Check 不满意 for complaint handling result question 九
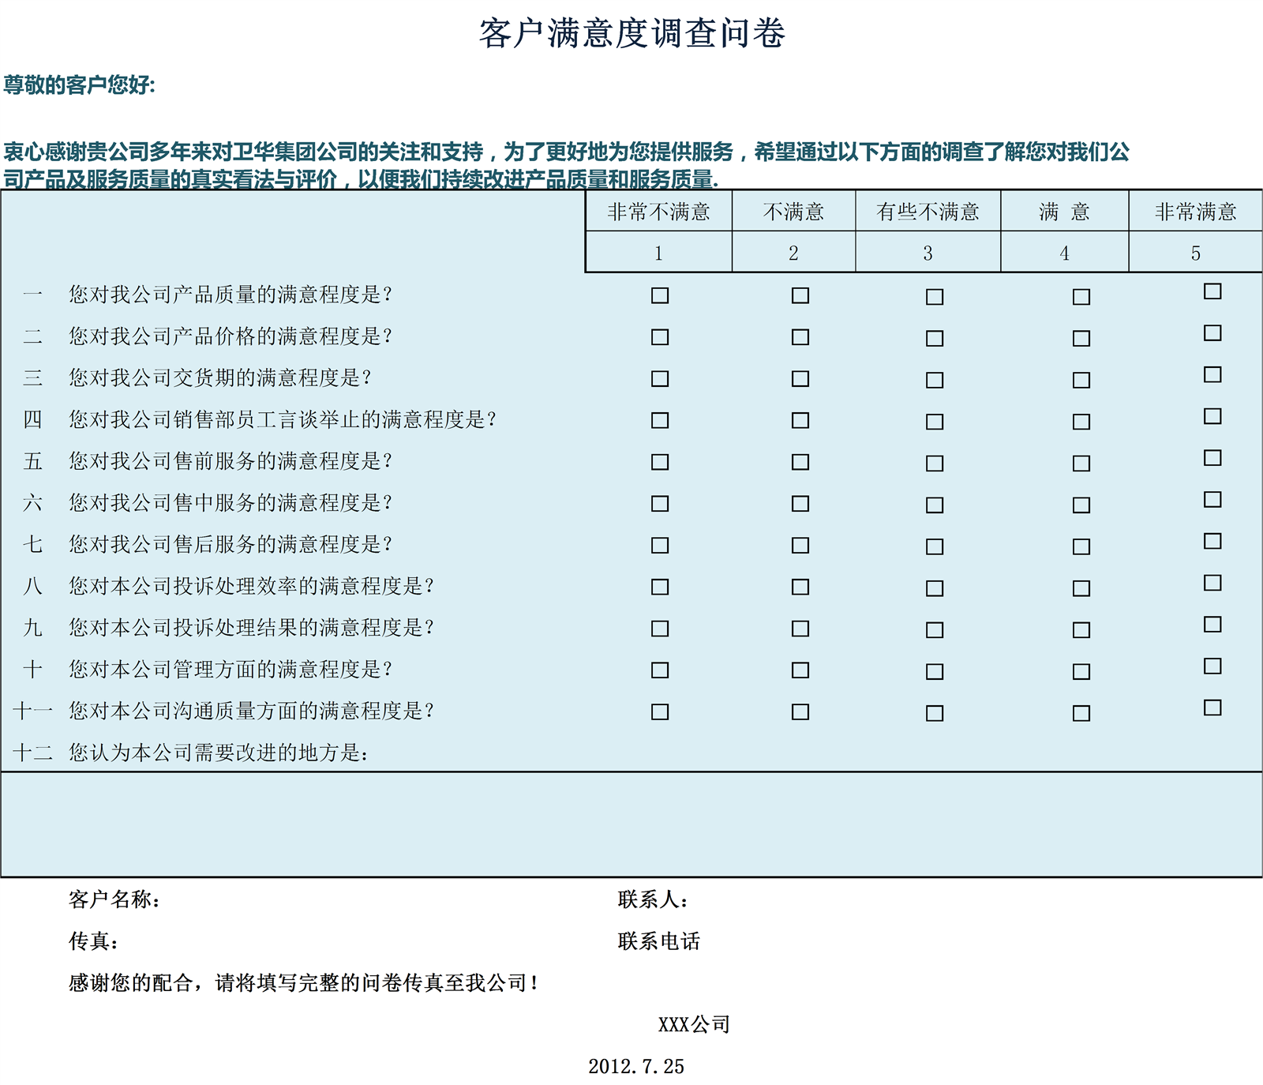The width and height of the screenshot is (1263, 1085). point(800,629)
